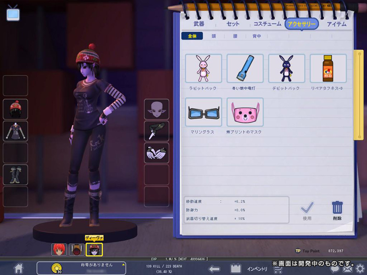Click the gloves equipment slot
This screenshot has width=367, height=275.
(156, 153)
